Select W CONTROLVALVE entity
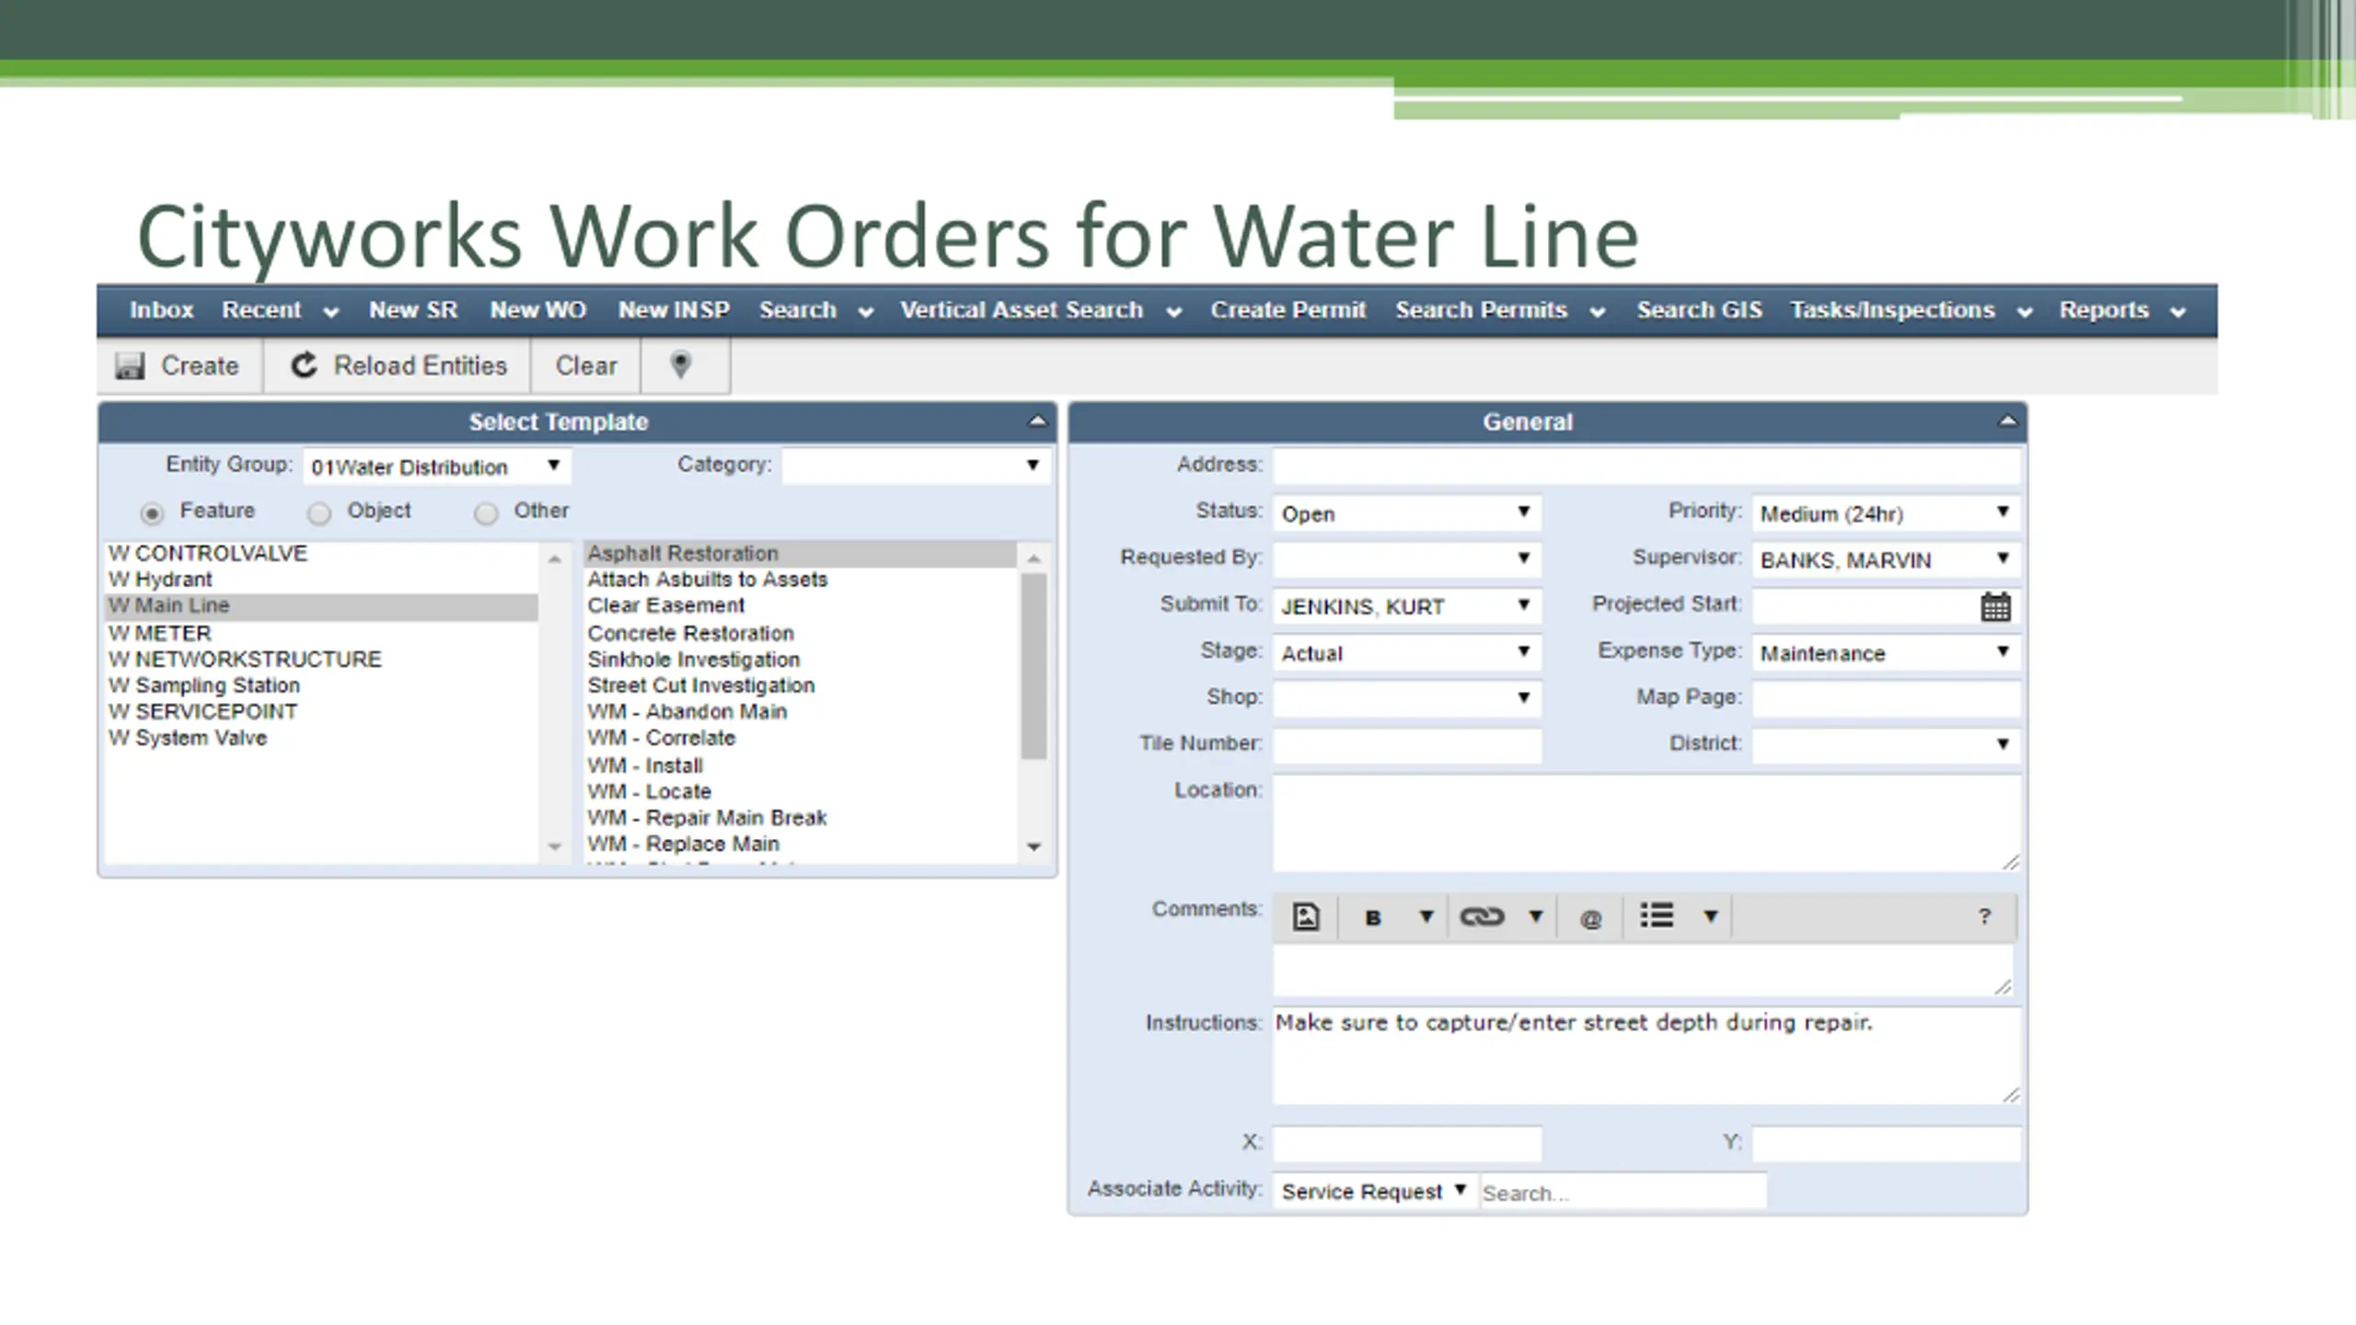Screen dimensions: 2356x1325 (x=321, y=553)
